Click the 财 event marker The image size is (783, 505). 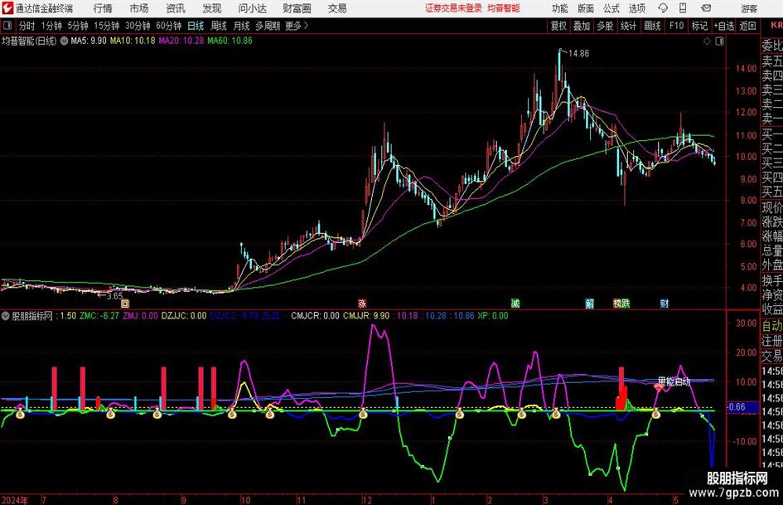(x=665, y=303)
